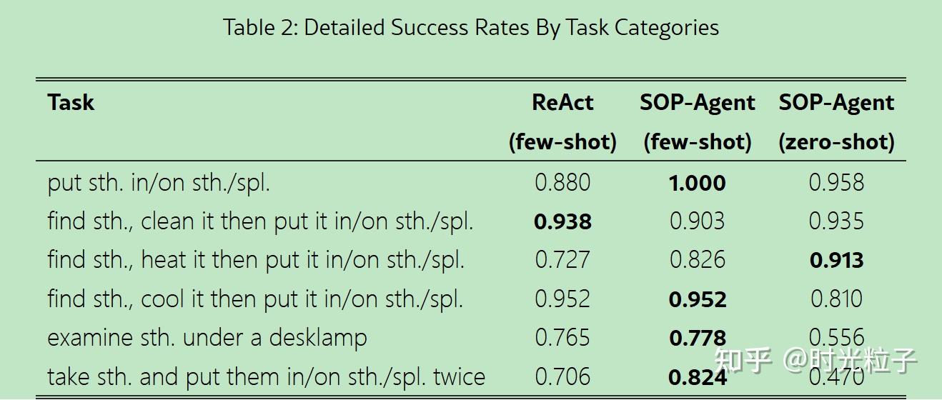Image resolution: width=942 pixels, height=400 pixels.
Task: Click the 0.810 zero-shot value
Action: 836,299
